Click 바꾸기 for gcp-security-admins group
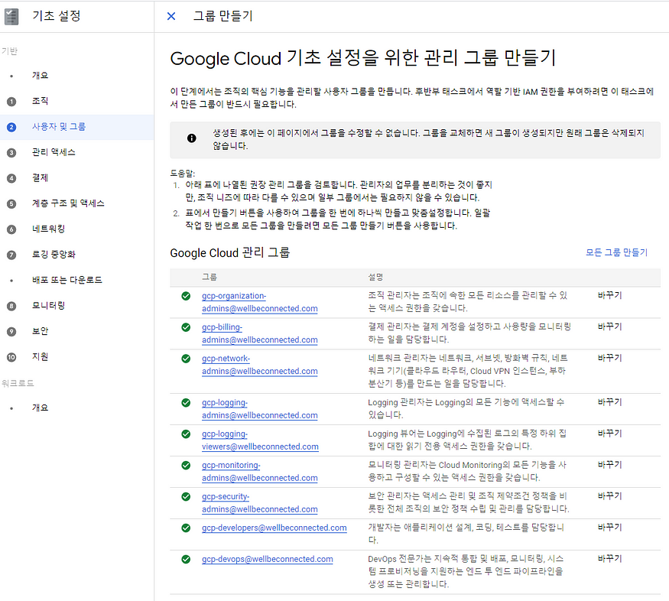Image resolution: width=669 pixels, height=601 pixels. [x=609, y=496]
